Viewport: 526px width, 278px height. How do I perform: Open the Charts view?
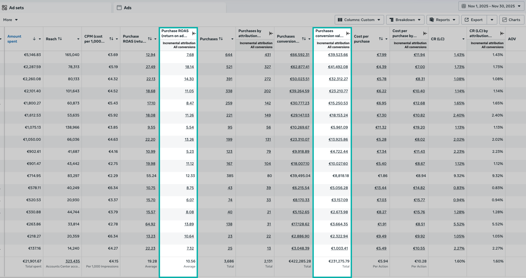(511, 20)
